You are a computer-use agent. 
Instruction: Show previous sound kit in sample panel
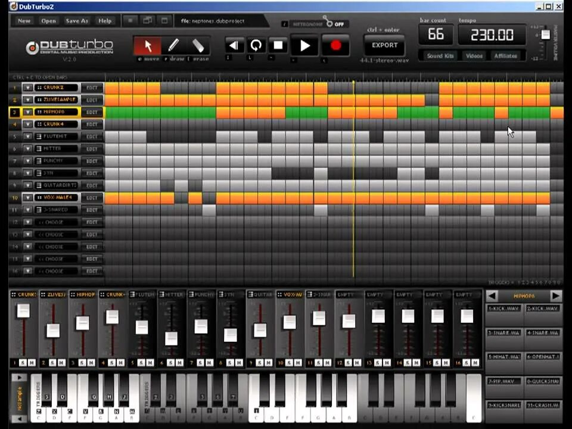[x=492, y=296]
